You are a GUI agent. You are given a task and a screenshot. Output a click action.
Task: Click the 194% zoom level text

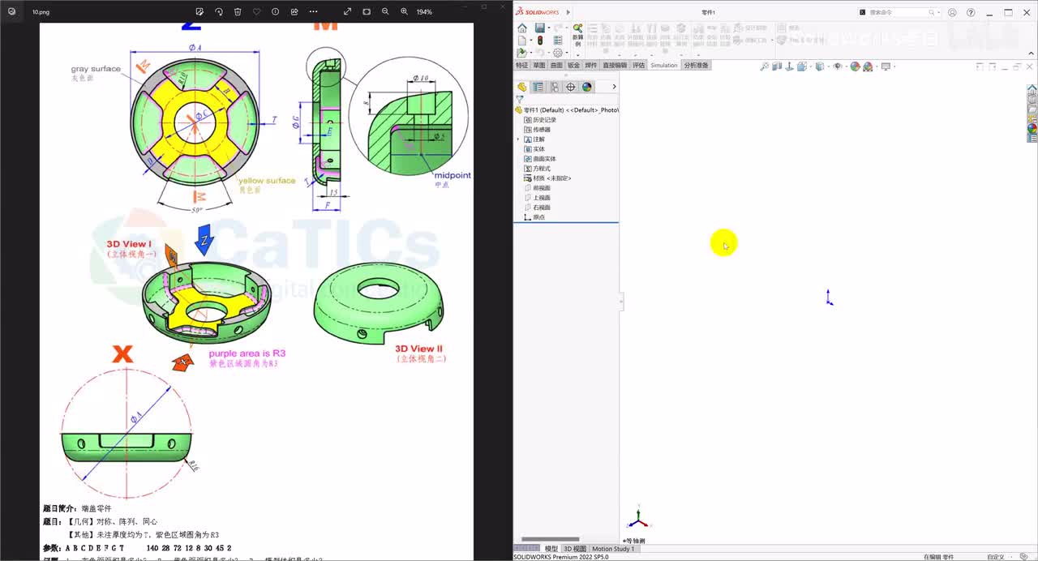[424, 12]
